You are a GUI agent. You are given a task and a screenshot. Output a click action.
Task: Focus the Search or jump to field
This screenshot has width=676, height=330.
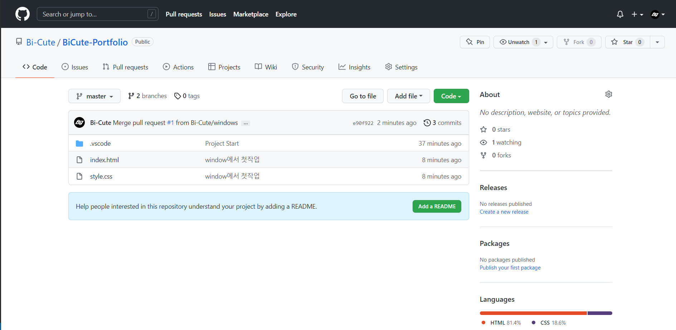click(x=98, y=14)
